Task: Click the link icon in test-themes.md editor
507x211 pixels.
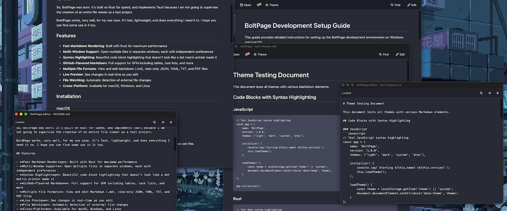Action: point(489,93)
